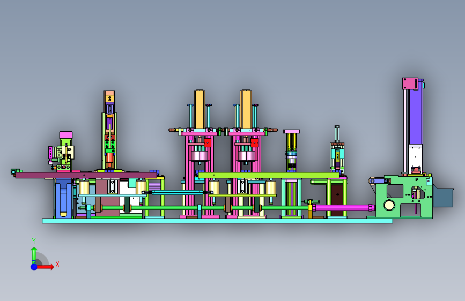Select the red block on the left press station
The image size is (465, 301).
(x=208, y=142)
